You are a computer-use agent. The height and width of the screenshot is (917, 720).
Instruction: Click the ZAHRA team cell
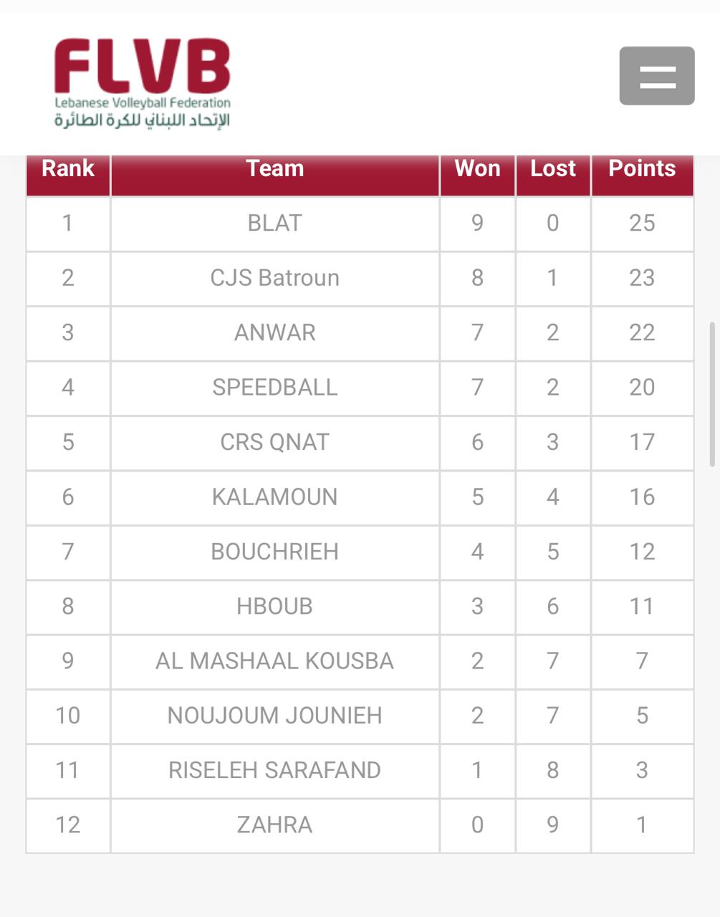tap(275, 825)
